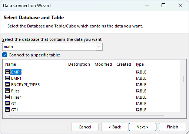The width and height of the screenshot is (189, 134).
Task: Click the Finish button
Action: click(x=173, y=127)
